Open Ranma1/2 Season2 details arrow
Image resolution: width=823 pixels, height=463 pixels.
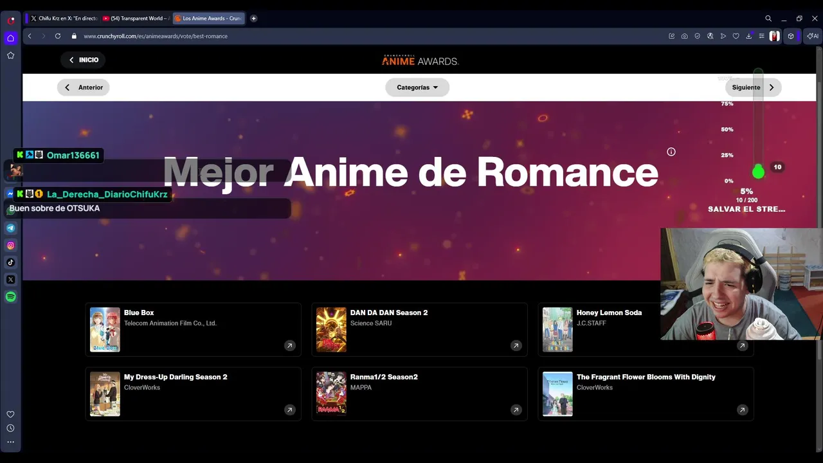[516, 410]
